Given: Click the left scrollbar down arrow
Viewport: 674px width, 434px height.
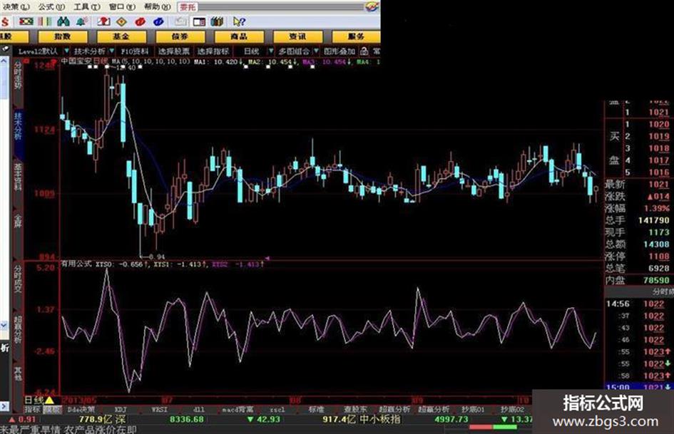Looking at the screenshot, I should pyautogui.click(x=4, y=325).
